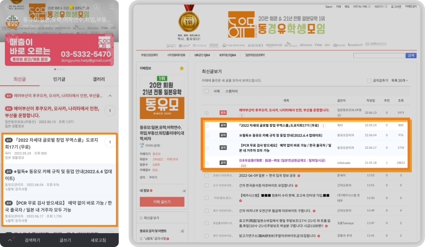Click the 카페 초대 link in sidebar

[x=172, y=160]
